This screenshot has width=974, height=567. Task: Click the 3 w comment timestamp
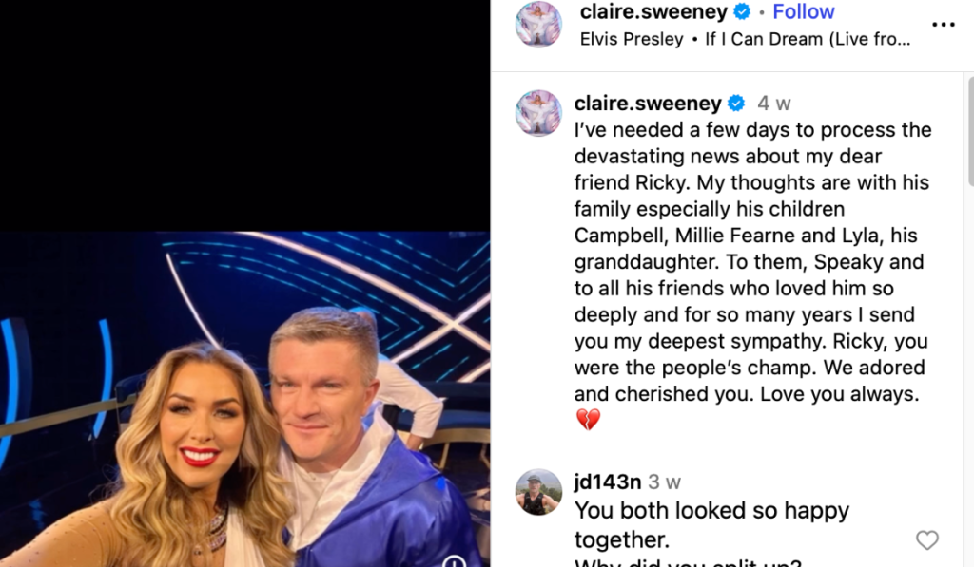point(664,482)
